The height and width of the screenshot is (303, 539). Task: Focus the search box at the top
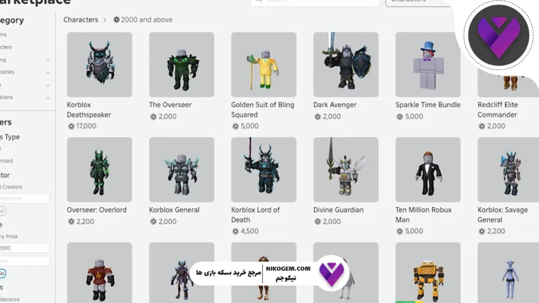(x=315, y=2)
